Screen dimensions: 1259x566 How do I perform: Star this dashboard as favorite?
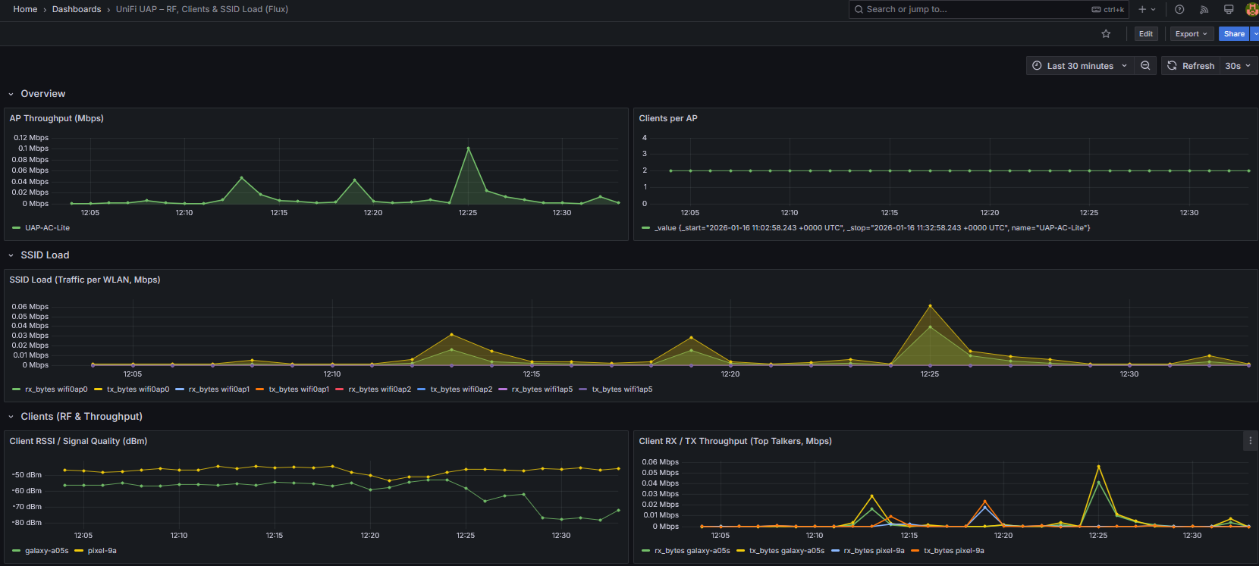click(1106, 34)
